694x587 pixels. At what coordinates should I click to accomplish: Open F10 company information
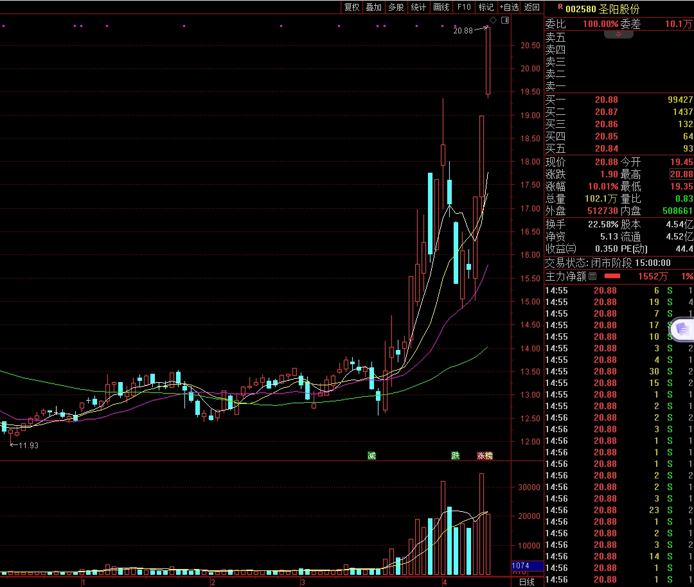pos(463,7)
